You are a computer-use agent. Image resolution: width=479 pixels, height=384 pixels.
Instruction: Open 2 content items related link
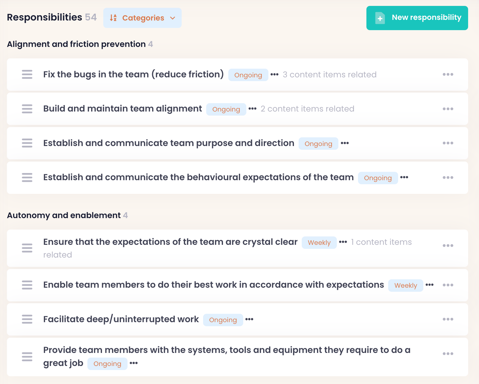pyautogui.click(x=307, y=109)
